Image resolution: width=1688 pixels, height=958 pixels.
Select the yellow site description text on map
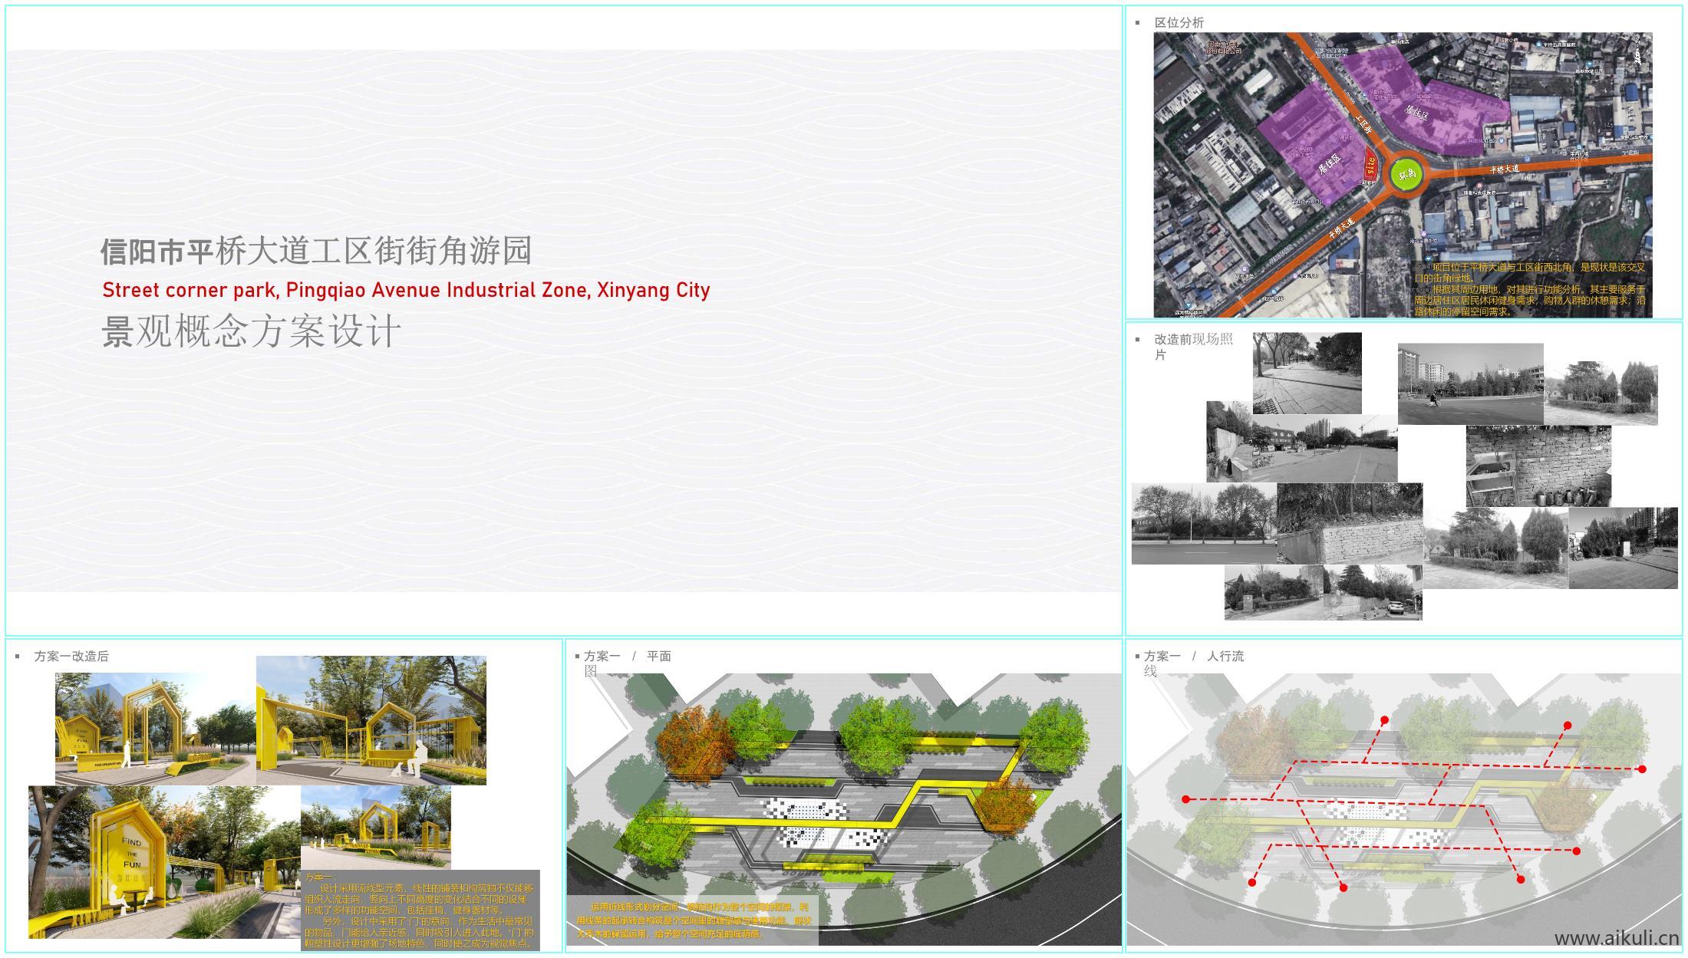(1530, 289)
